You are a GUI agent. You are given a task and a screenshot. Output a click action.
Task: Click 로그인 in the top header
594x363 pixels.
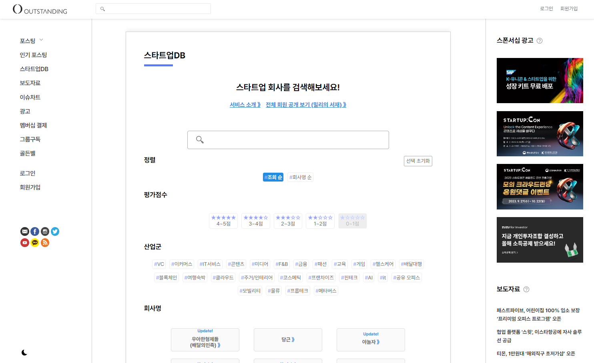point(546,9)
